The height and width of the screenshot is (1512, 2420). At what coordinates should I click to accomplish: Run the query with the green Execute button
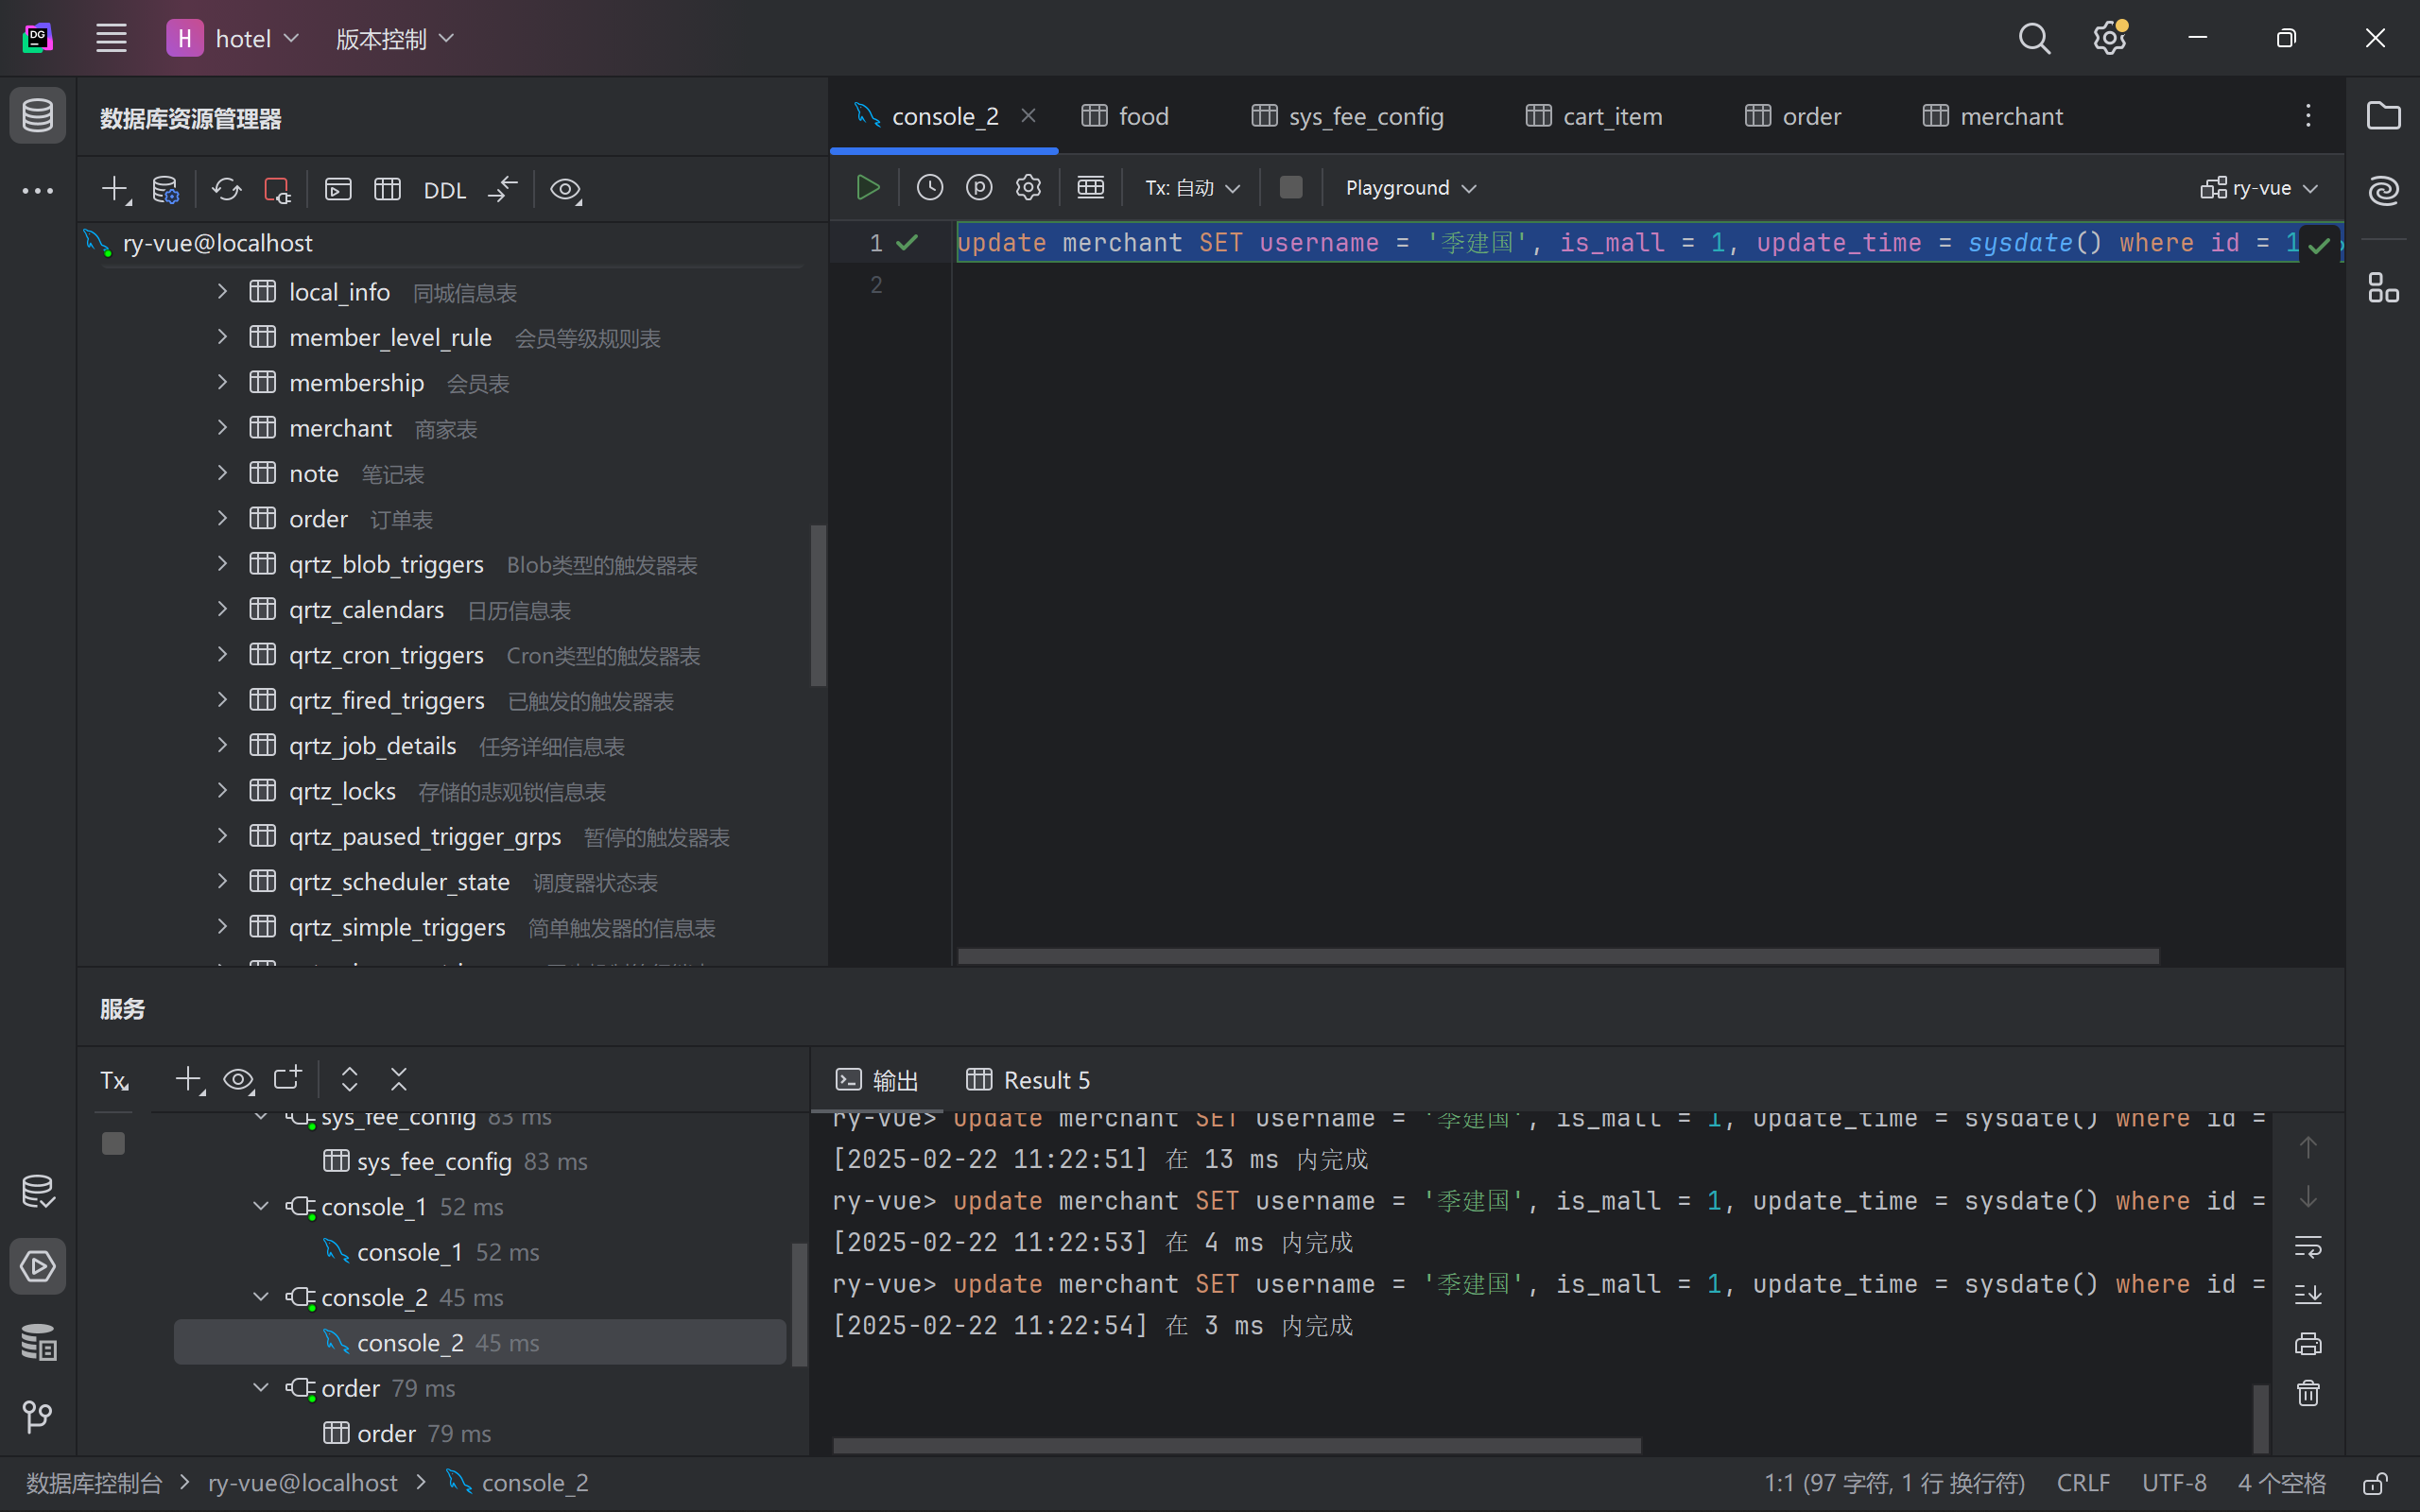click(x=868, y=188)
